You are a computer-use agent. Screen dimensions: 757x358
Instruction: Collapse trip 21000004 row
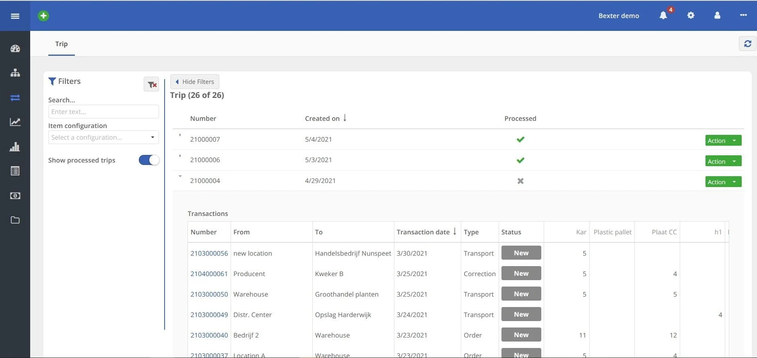point(180,176)
